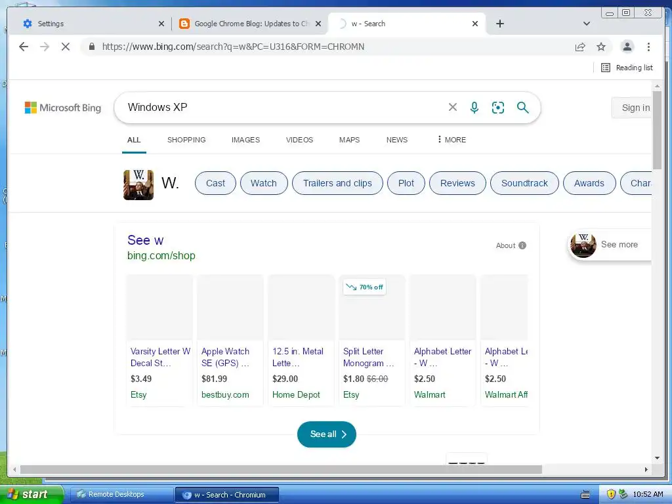Go back to the previous page

click(x=24, y=47)
